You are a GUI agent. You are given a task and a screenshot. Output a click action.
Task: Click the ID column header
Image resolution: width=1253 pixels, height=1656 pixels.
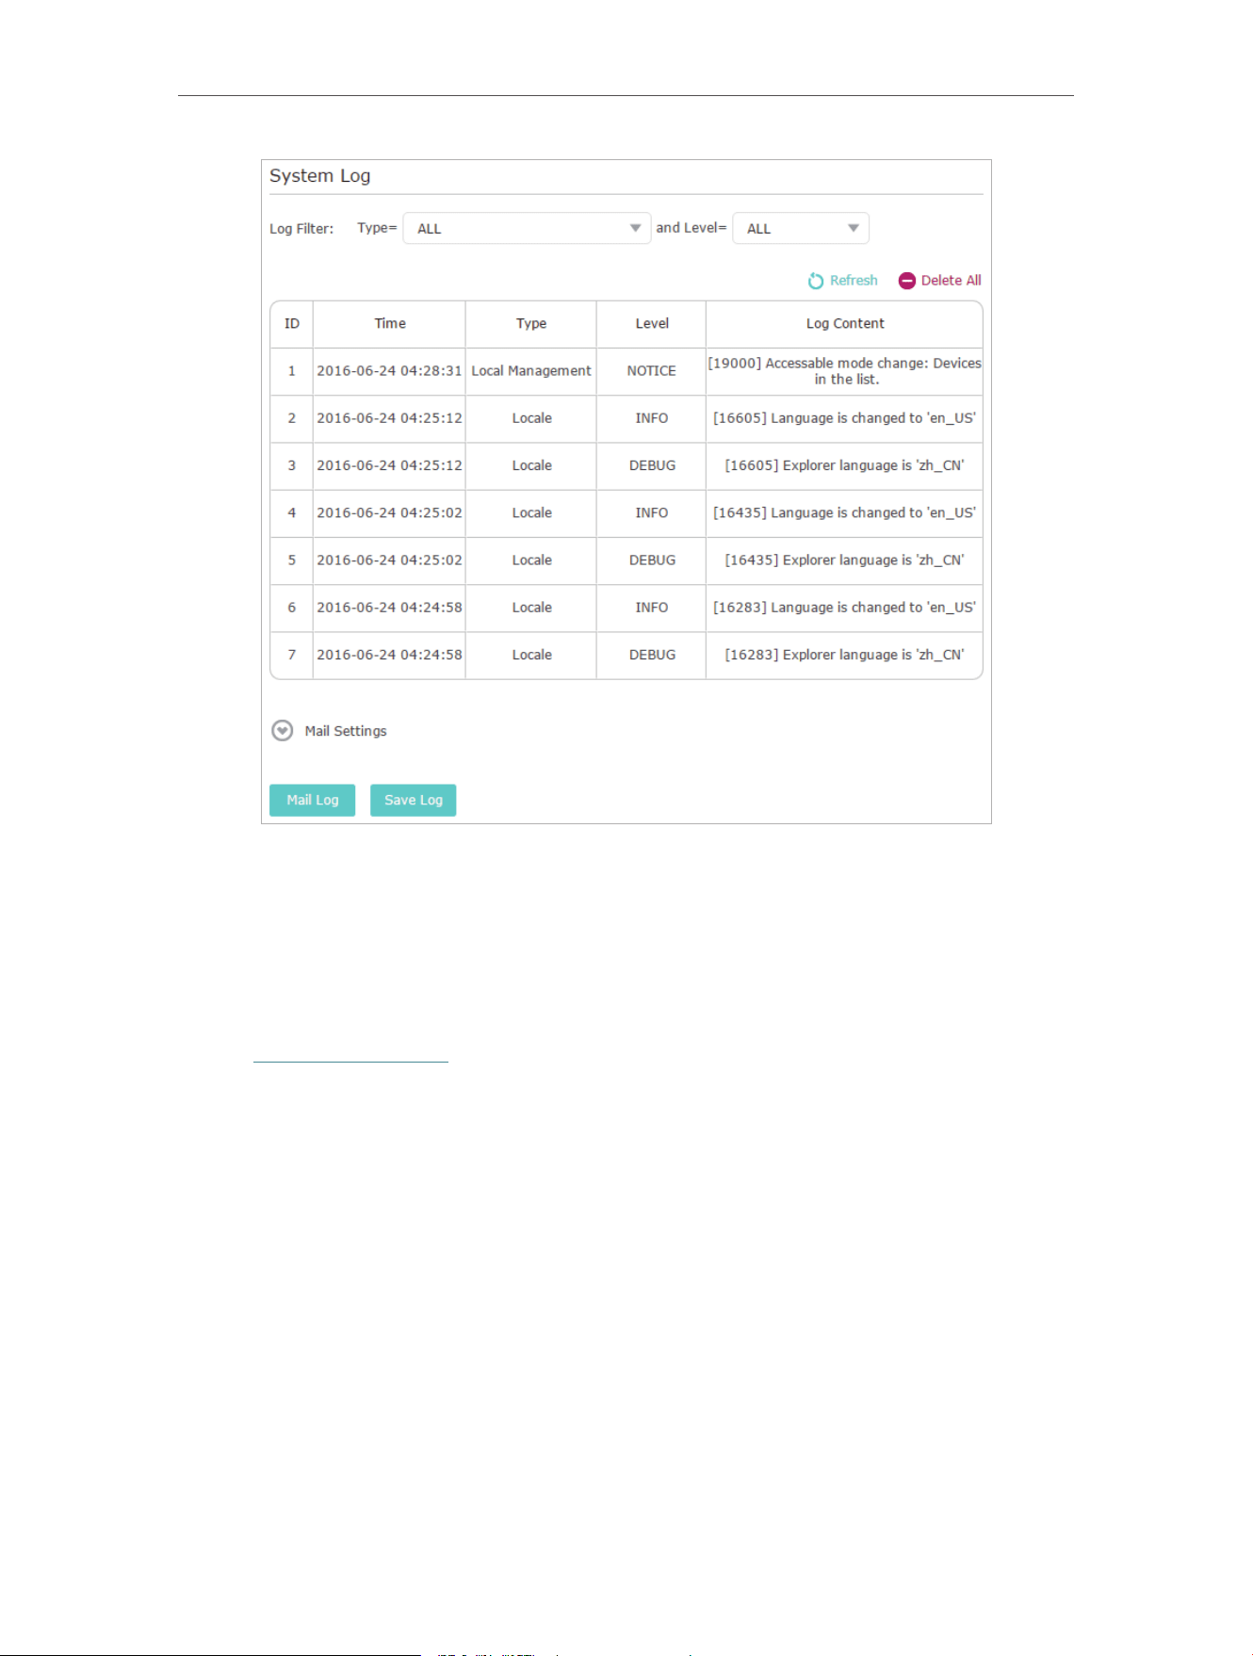[292, 324]
